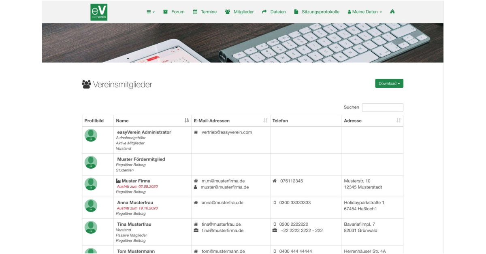Click email anna@musterfrau.de
486x254 pixels.
(x=222, y=203)
